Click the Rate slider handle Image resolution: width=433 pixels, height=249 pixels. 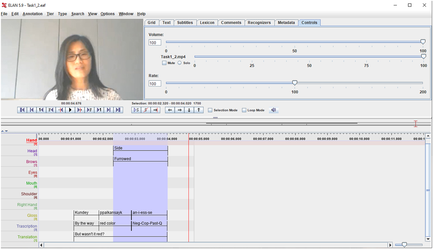point(294,83)
